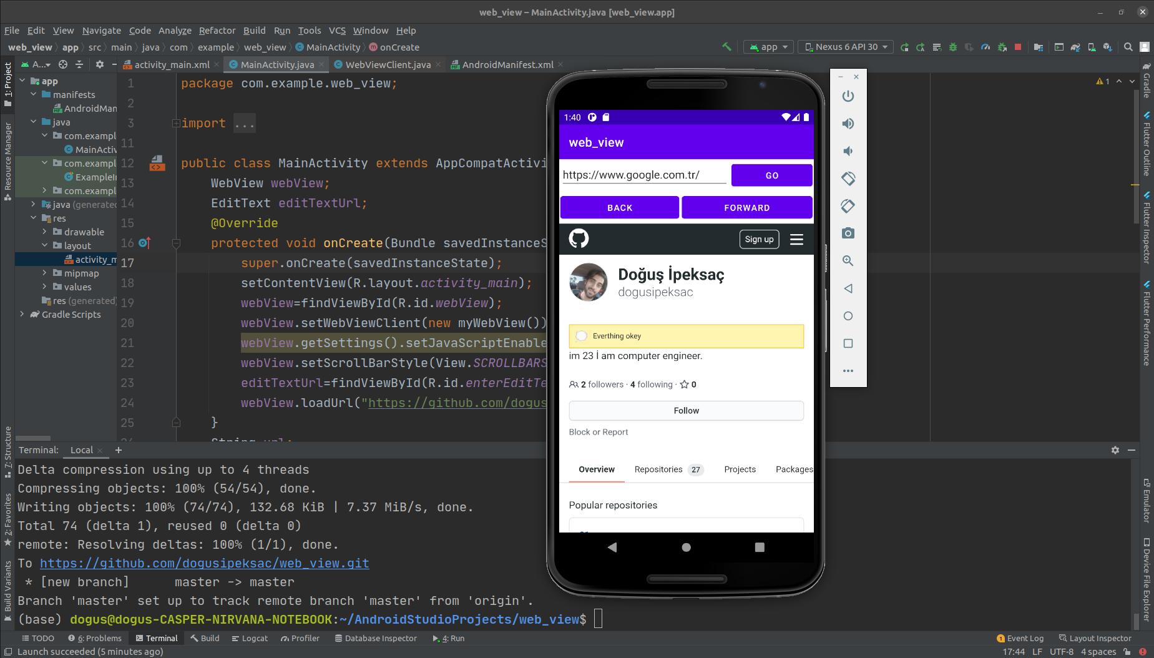Collapse the manifests folder

coord(34,94)
